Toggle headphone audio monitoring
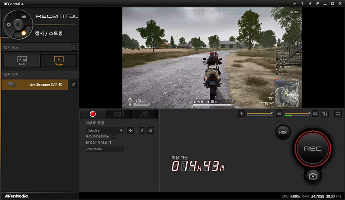This screenshot has width=345, height=200. (x=315, y=113)
